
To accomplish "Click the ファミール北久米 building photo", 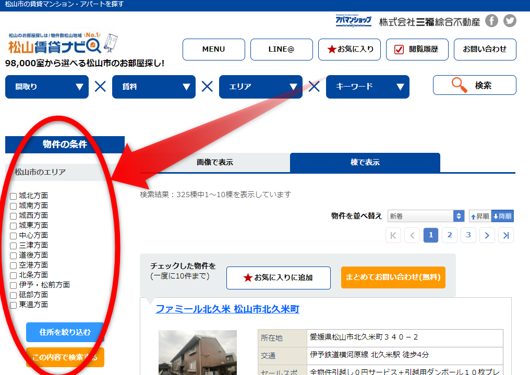I will (198, 353).
